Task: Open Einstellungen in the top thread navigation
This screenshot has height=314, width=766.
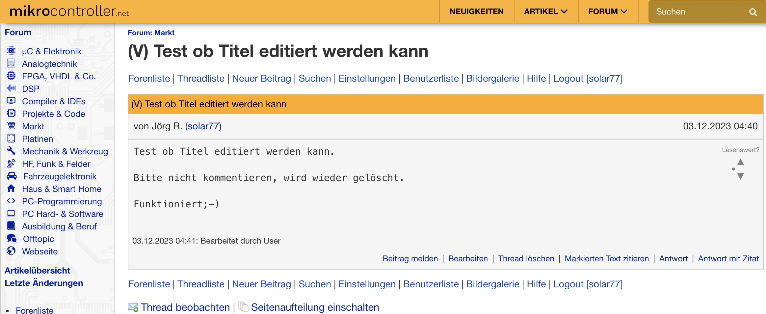Action: pos(367,78)
